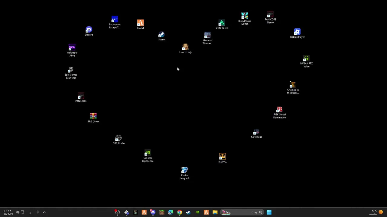Launch the Delta Force shortcut
This screenshot has height=217, width=387.
coord(222,24)
